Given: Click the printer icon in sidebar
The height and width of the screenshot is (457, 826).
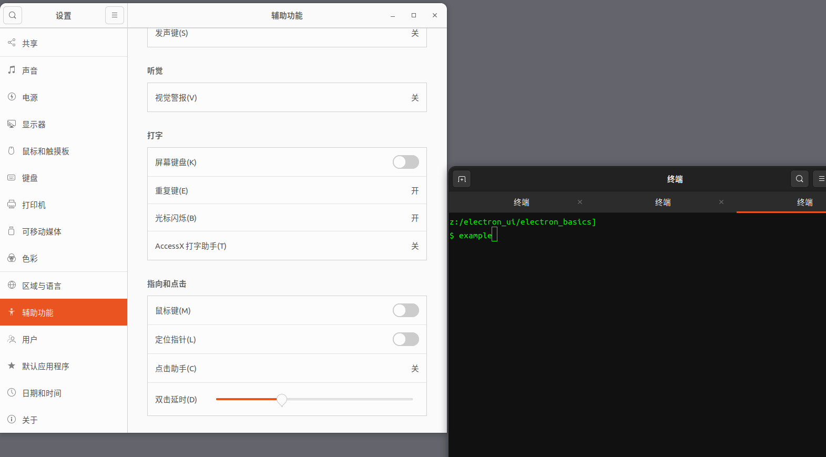Looking at the screenshot, I should [12, 204].
